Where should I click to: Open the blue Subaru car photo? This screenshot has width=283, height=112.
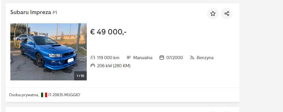[x=49, y=52]
